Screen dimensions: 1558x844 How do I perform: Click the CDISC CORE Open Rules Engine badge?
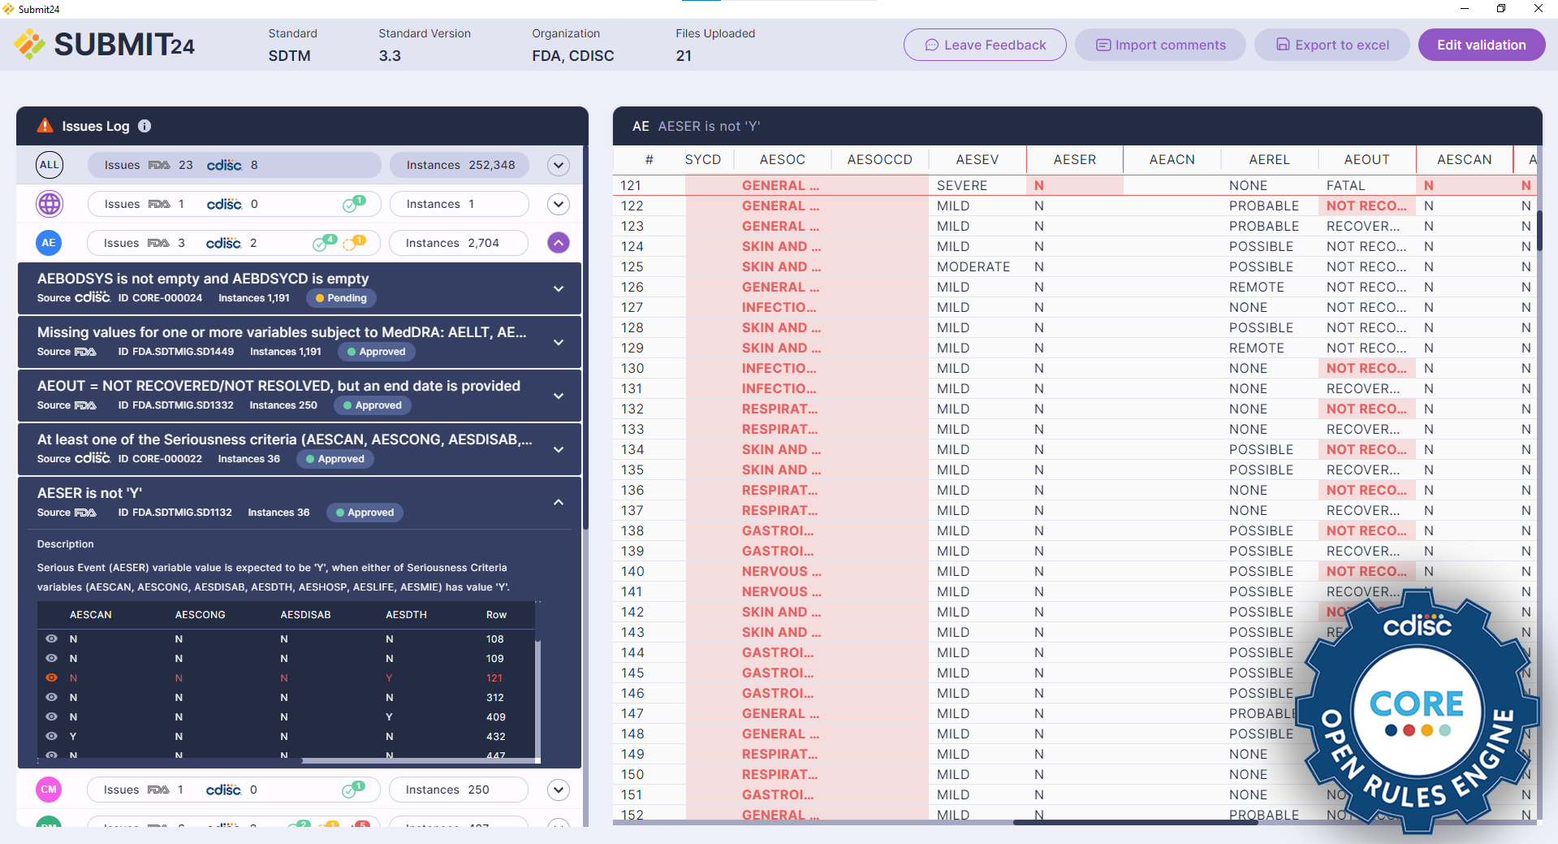tap(1417, 713)
